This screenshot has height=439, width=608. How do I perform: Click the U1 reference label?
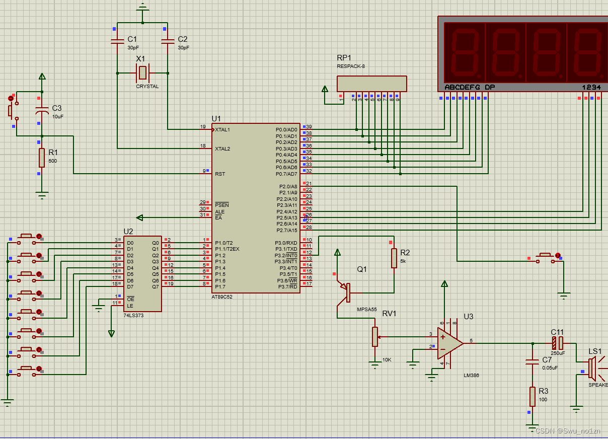[216, 119]
